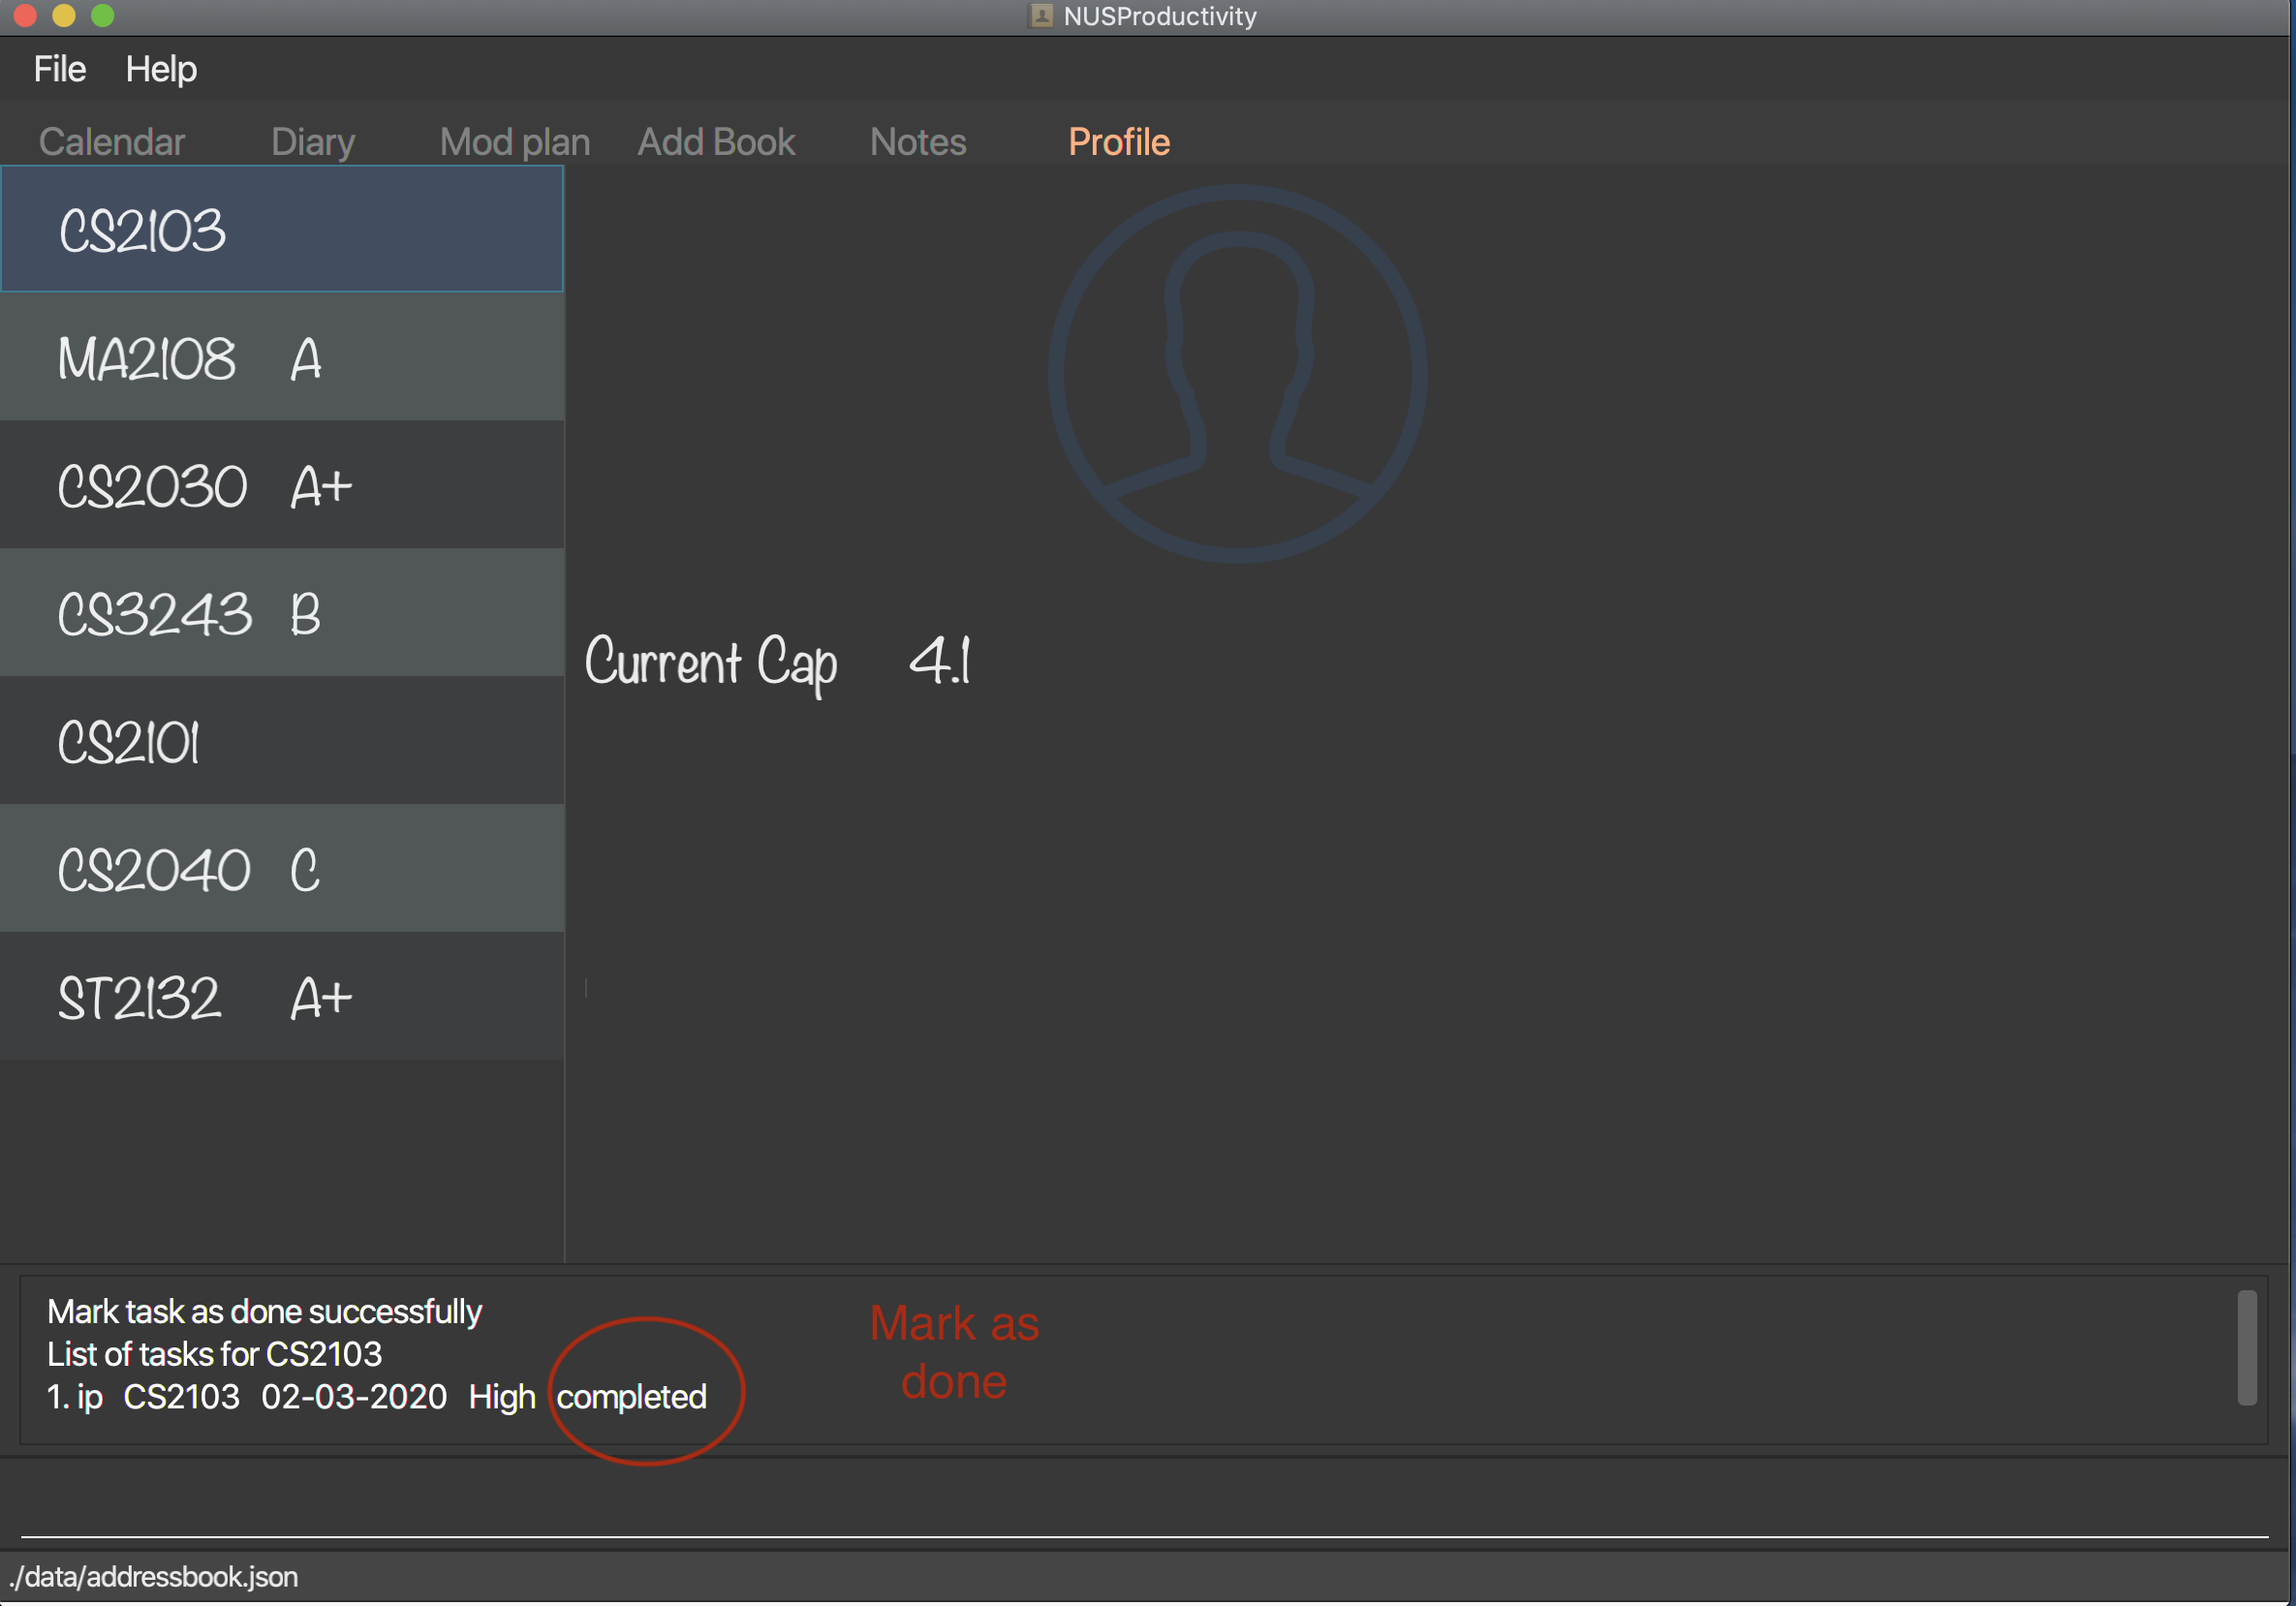This screenshot has width=2296, height=1606.
Task: Open the Help menu
Action: point(161,69)
